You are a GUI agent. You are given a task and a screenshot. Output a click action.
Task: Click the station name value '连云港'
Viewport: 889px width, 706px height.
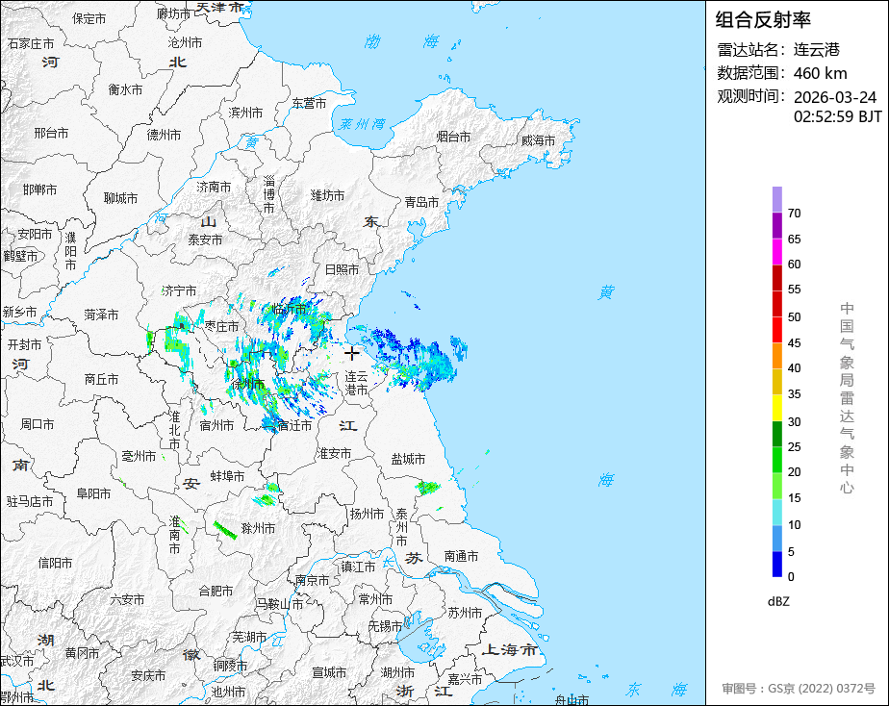(x=816, y=50)
